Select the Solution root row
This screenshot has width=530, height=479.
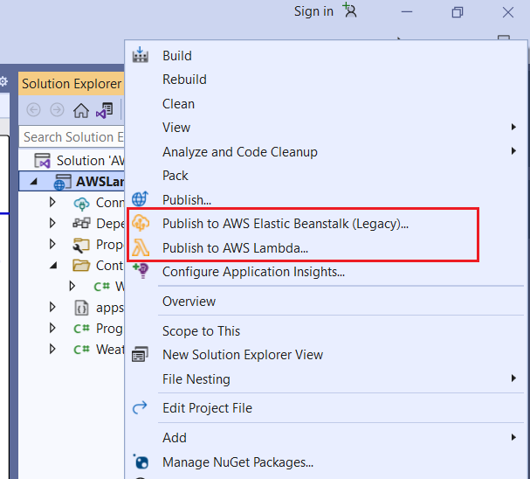(72, 160)
